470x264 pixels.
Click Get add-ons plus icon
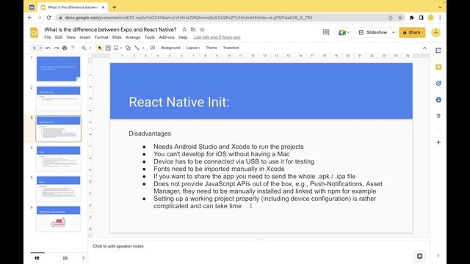[438, 142]
